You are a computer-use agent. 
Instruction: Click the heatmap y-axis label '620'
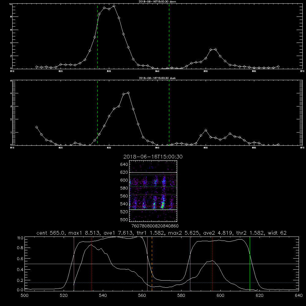pos(124,172)
